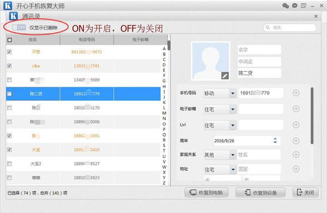This screenshot has height=213, width=327.
Task: Open the chat bubble feedback icon
Action: pos(294,5)
